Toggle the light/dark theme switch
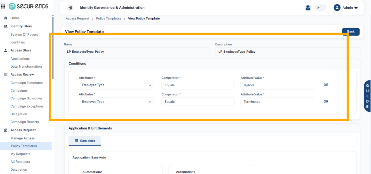The width and height of the screenshot is (371, 174). tap(320, 8)
